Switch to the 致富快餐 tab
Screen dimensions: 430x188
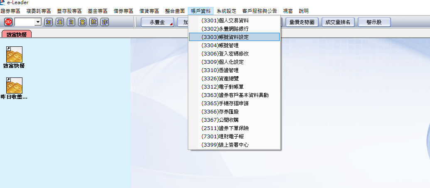coord(17,34)
